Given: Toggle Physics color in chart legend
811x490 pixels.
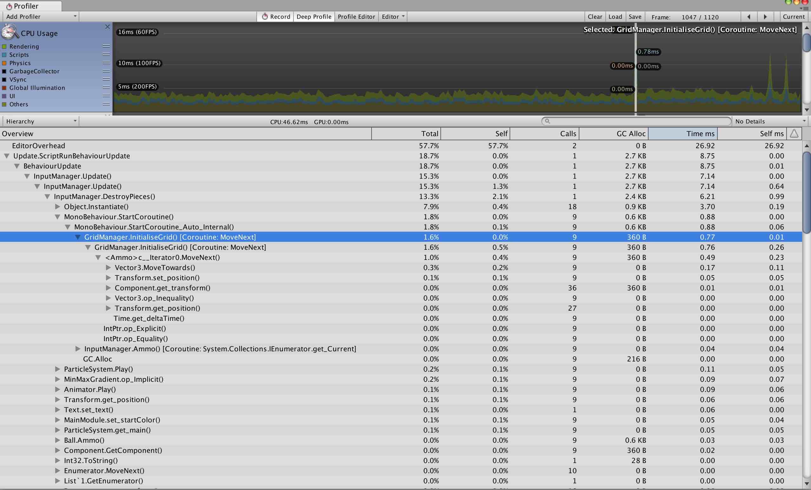Looking at the screenshot, I should point(4,63).
